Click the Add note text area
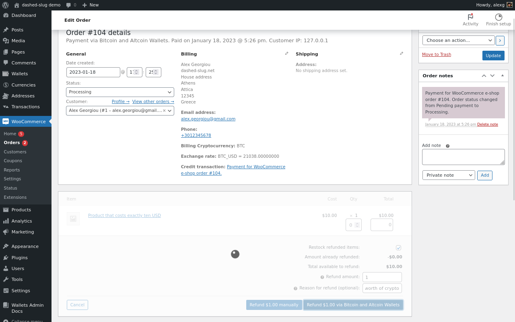Image resolution: width=515 pixels, height=322 pixels. [x=463, y=157]
